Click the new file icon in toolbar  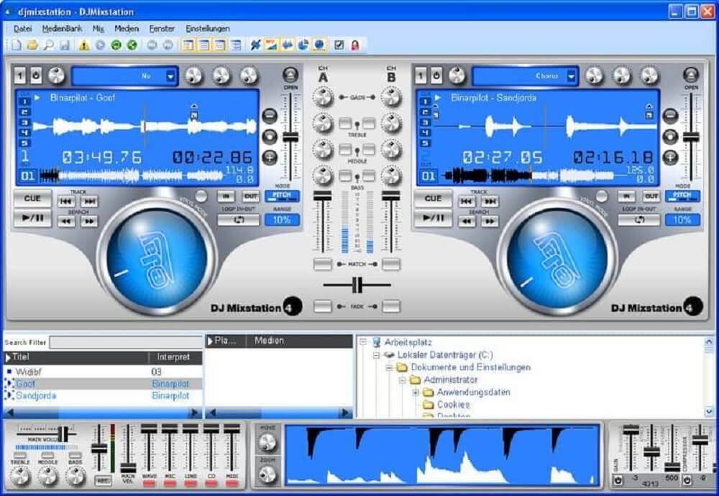tap(17, 45)
